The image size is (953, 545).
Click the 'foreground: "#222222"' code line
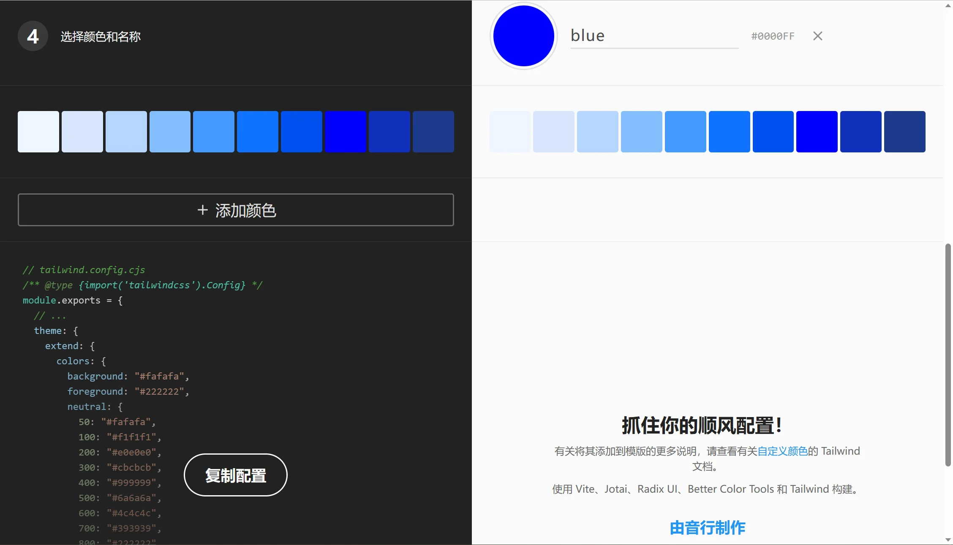click(x=128, y=391)
